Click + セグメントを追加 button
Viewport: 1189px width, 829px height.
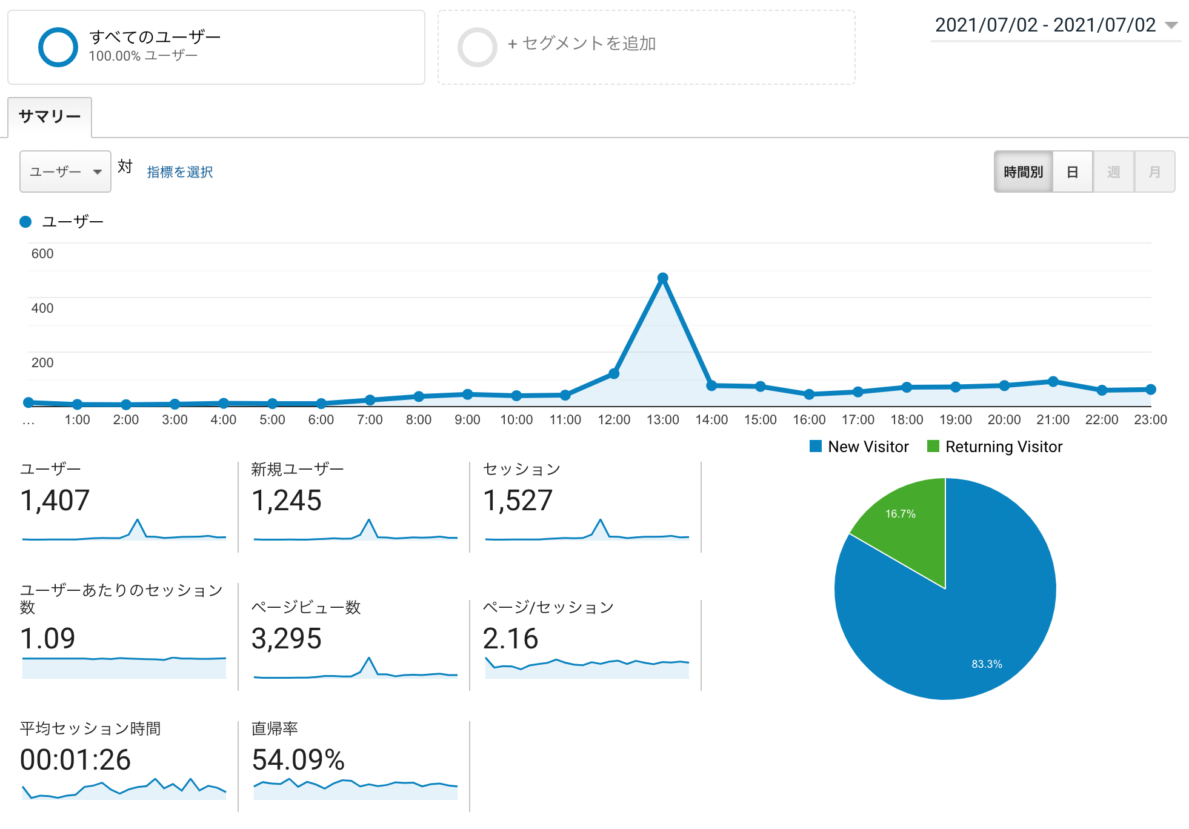[x=581, y=44]
